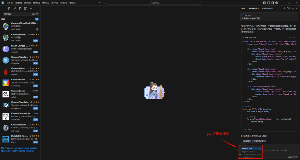Open Cursor settings gear in title bar
The image size is (300, 160).
(x=277, y=3)
